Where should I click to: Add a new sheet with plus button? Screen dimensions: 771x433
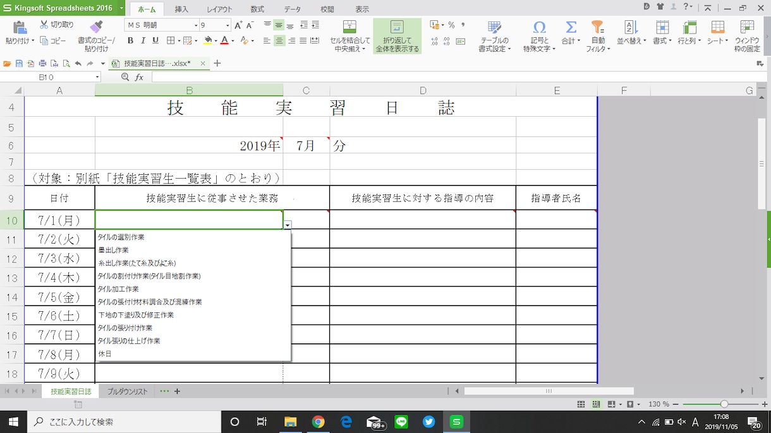pos(177,391)
